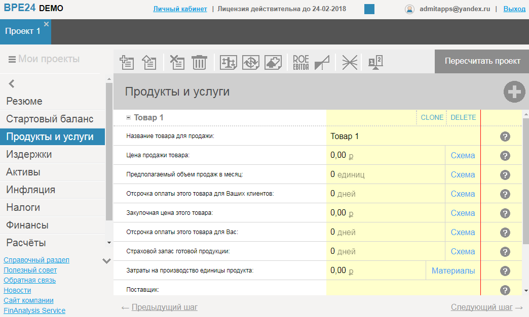Expand the sidebar list with down chevron
529x317 pixels.
pyautogui.click(x=106, y=261)
